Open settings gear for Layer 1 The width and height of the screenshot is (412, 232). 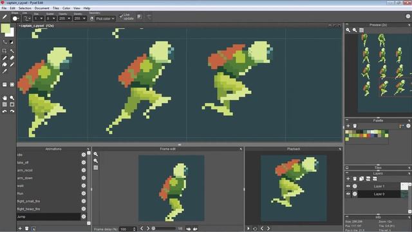tap(355, 186)
